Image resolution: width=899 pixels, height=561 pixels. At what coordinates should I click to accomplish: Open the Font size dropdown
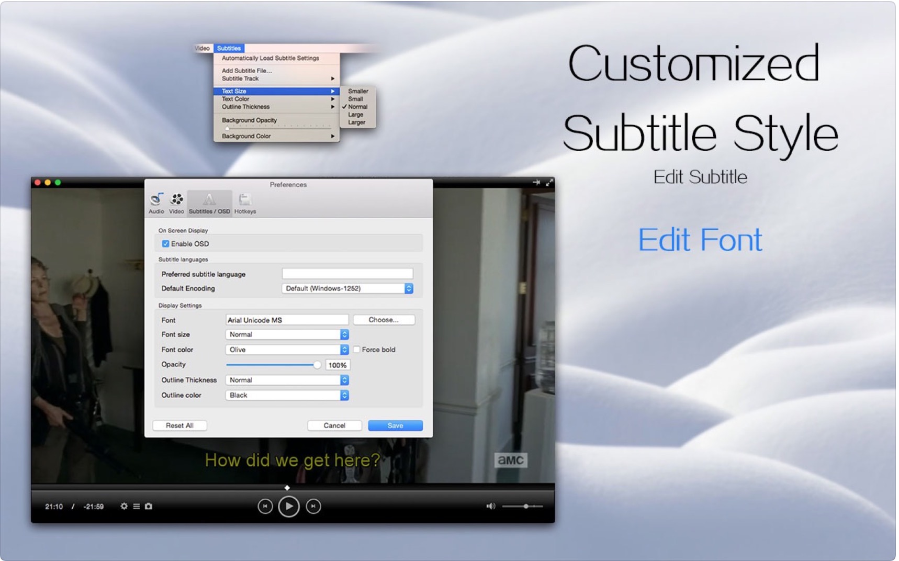287,334
